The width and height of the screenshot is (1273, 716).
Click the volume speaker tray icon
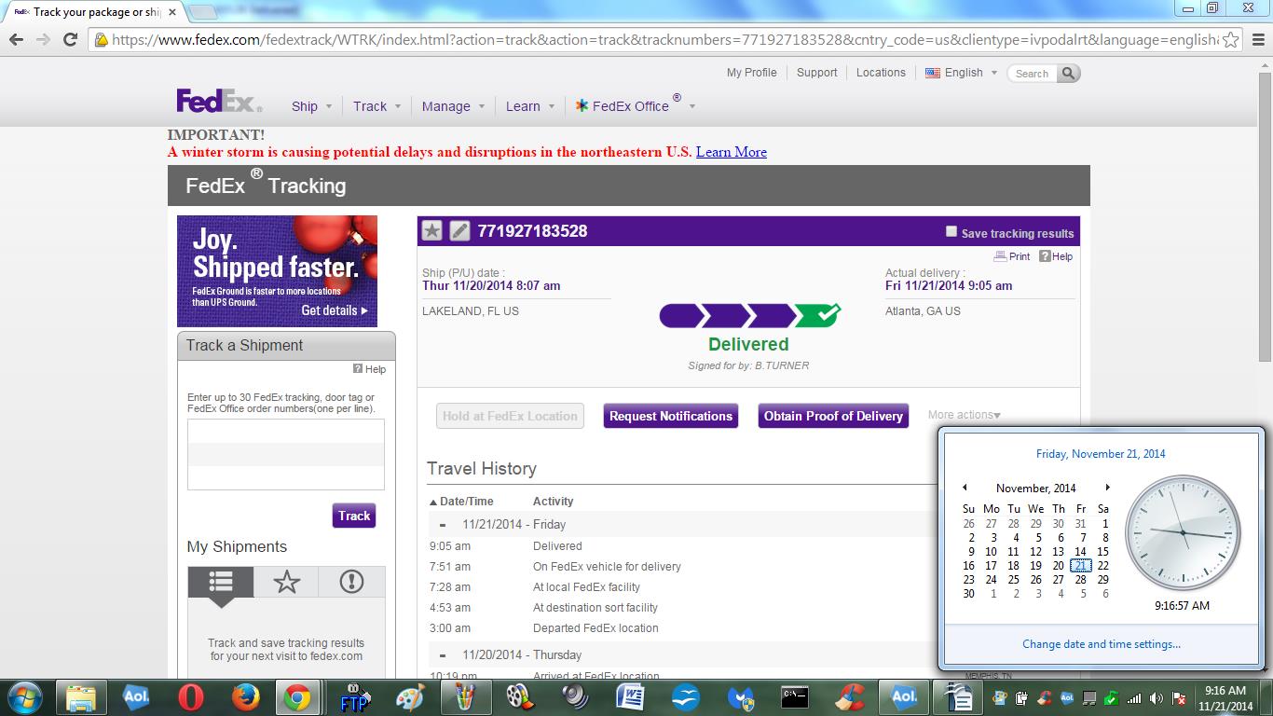(x=1157, y=697)
